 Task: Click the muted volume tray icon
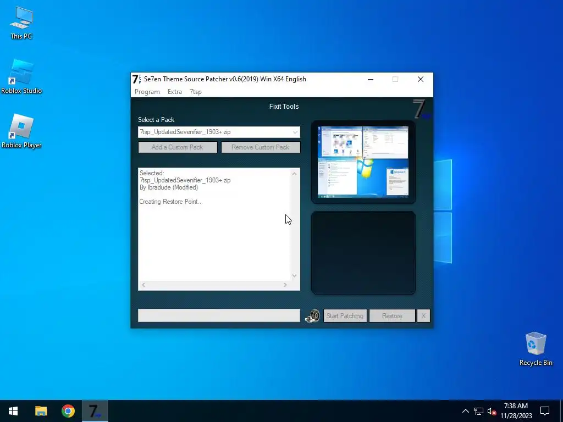[492, 411]
